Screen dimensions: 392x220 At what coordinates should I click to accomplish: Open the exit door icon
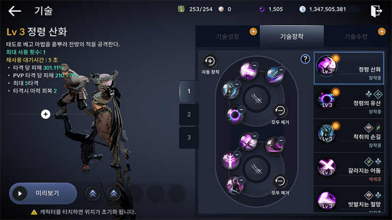pos(376,11)
